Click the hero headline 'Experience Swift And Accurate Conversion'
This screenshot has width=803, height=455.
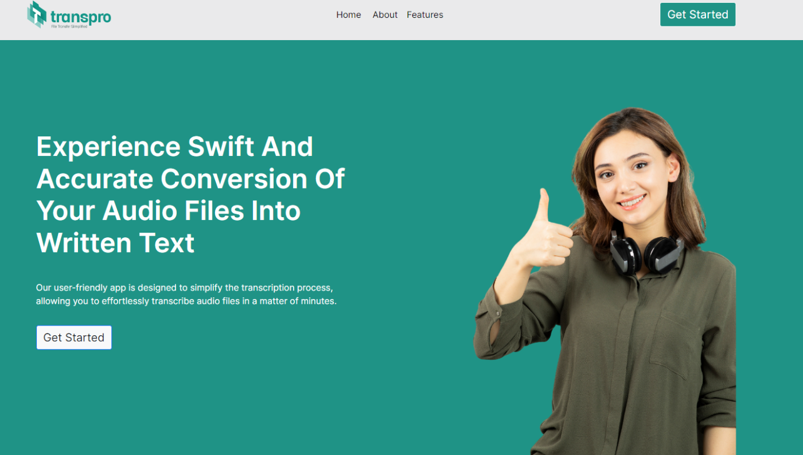(191, 195)
